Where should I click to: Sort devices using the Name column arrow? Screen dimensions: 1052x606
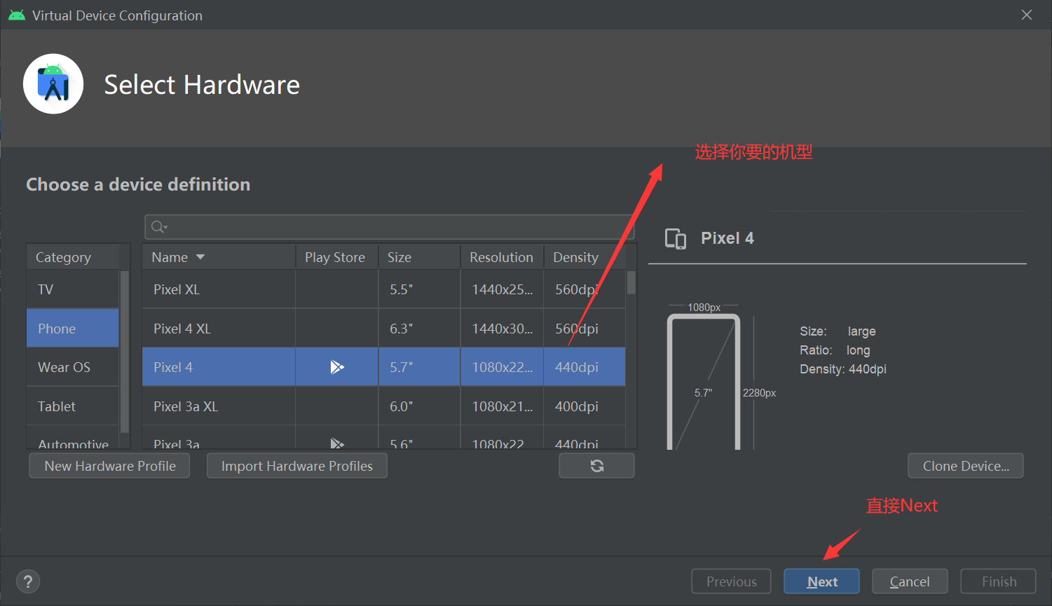pos(200,257)
